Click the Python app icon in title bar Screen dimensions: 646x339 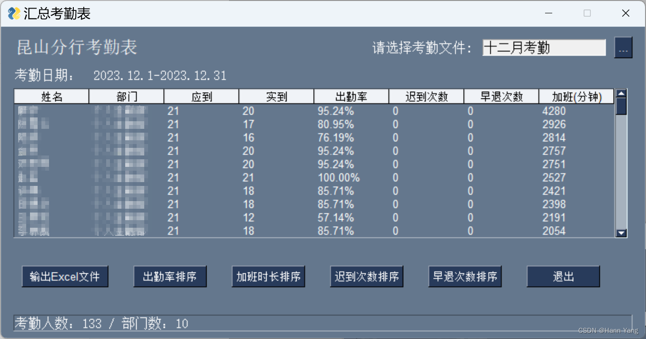(x=14, y=13)
